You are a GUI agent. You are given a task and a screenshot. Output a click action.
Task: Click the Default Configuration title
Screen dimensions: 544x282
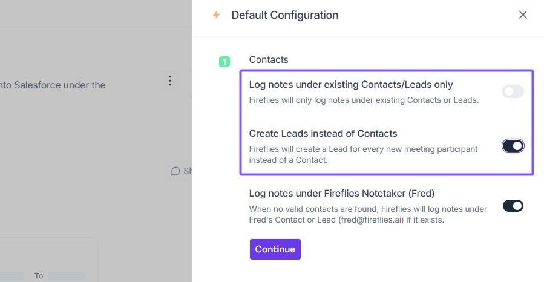284,15
